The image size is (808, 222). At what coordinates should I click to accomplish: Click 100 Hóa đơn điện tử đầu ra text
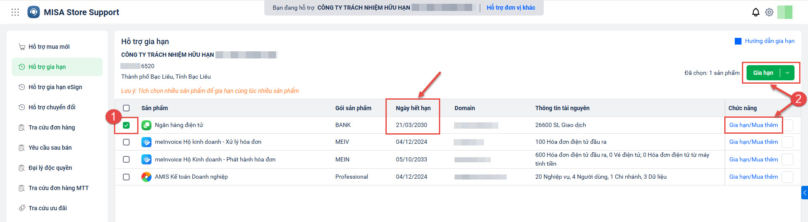(x=571, y=142)
